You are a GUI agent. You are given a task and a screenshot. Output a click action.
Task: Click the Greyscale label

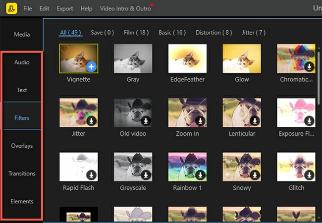point(133,188)
